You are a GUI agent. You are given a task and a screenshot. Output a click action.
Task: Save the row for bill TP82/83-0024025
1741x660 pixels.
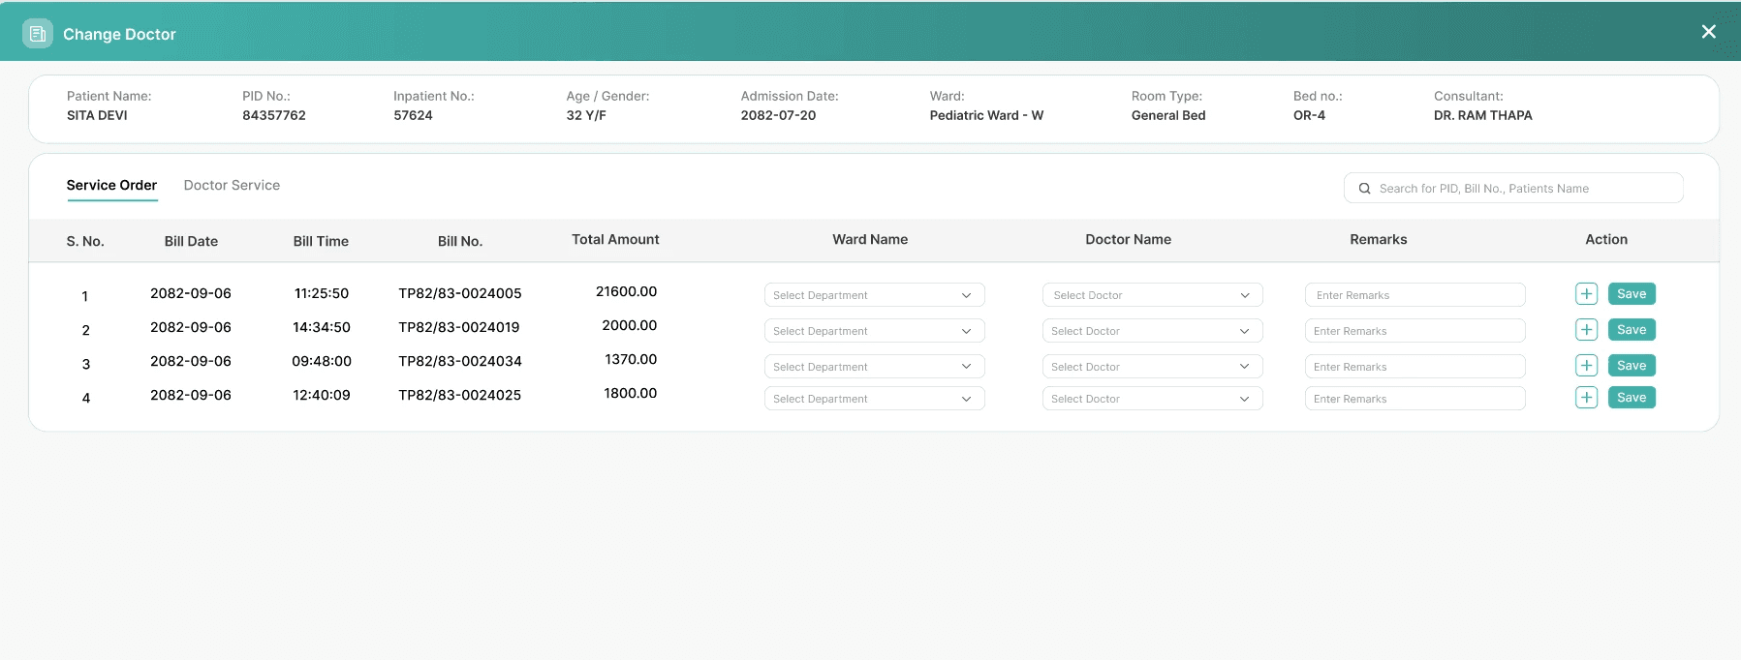coord(1632,398)
